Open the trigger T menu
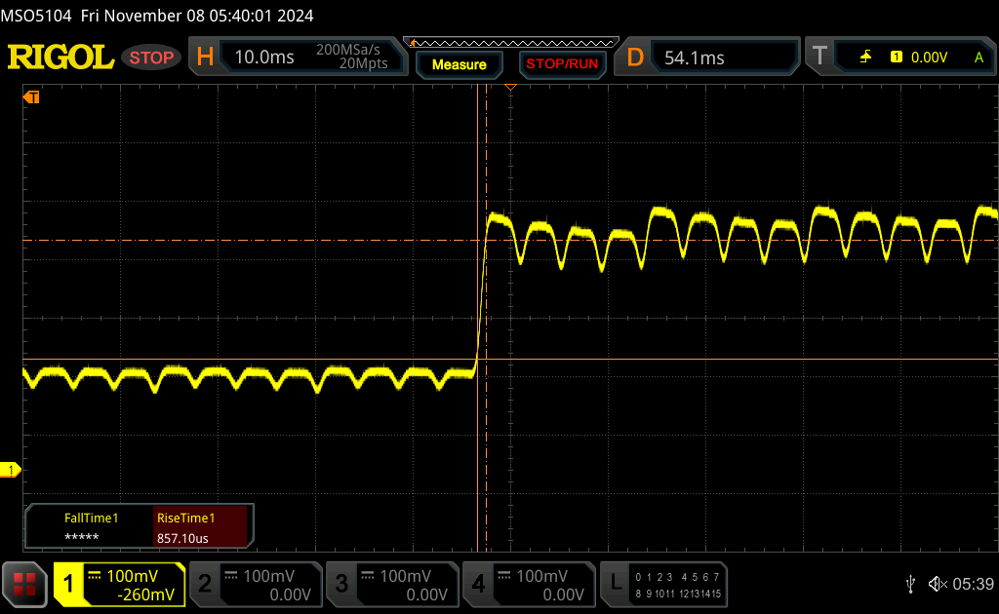 point(819,57)
